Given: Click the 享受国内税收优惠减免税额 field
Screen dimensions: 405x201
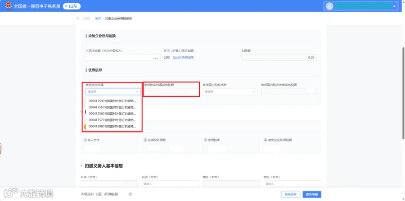Looking at the screenshot, I should pyautogui.click(x=288, y=91).
